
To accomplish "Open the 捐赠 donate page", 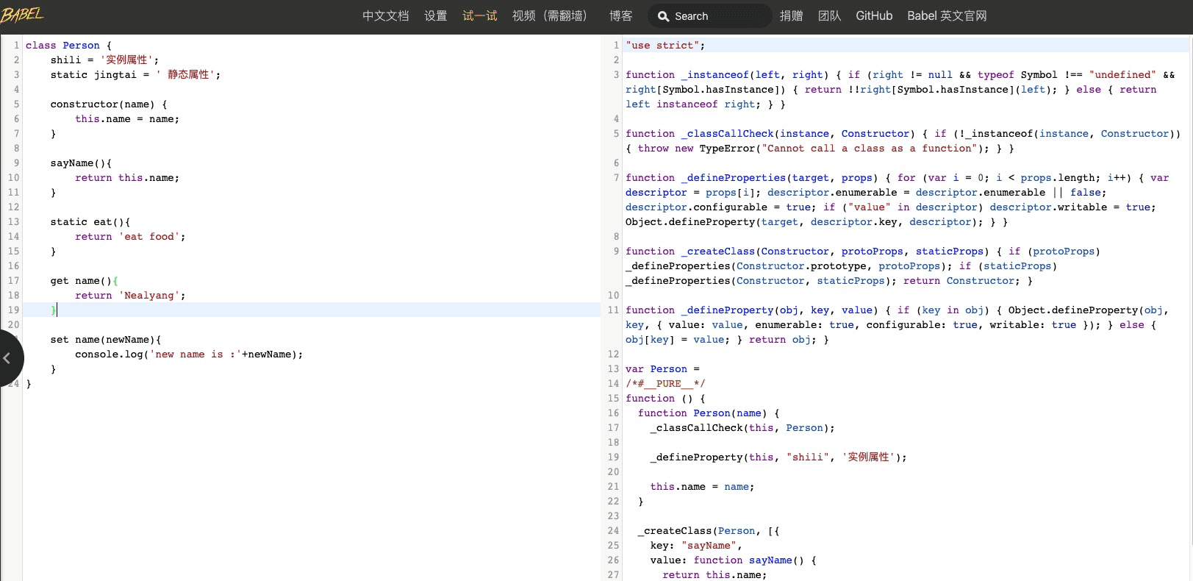I will [791, 16].
